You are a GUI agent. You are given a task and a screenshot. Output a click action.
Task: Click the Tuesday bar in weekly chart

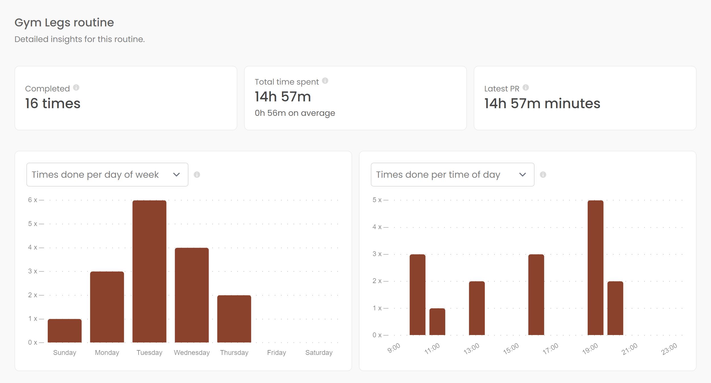pyautogui.click(x=149, y=271)
